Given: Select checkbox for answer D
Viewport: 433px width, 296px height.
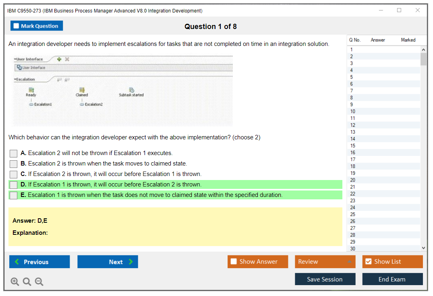Looking at the screenshot, I should [14, 185].
